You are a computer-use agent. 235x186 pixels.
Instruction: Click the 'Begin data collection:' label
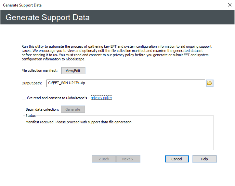[x=42, y=109]
